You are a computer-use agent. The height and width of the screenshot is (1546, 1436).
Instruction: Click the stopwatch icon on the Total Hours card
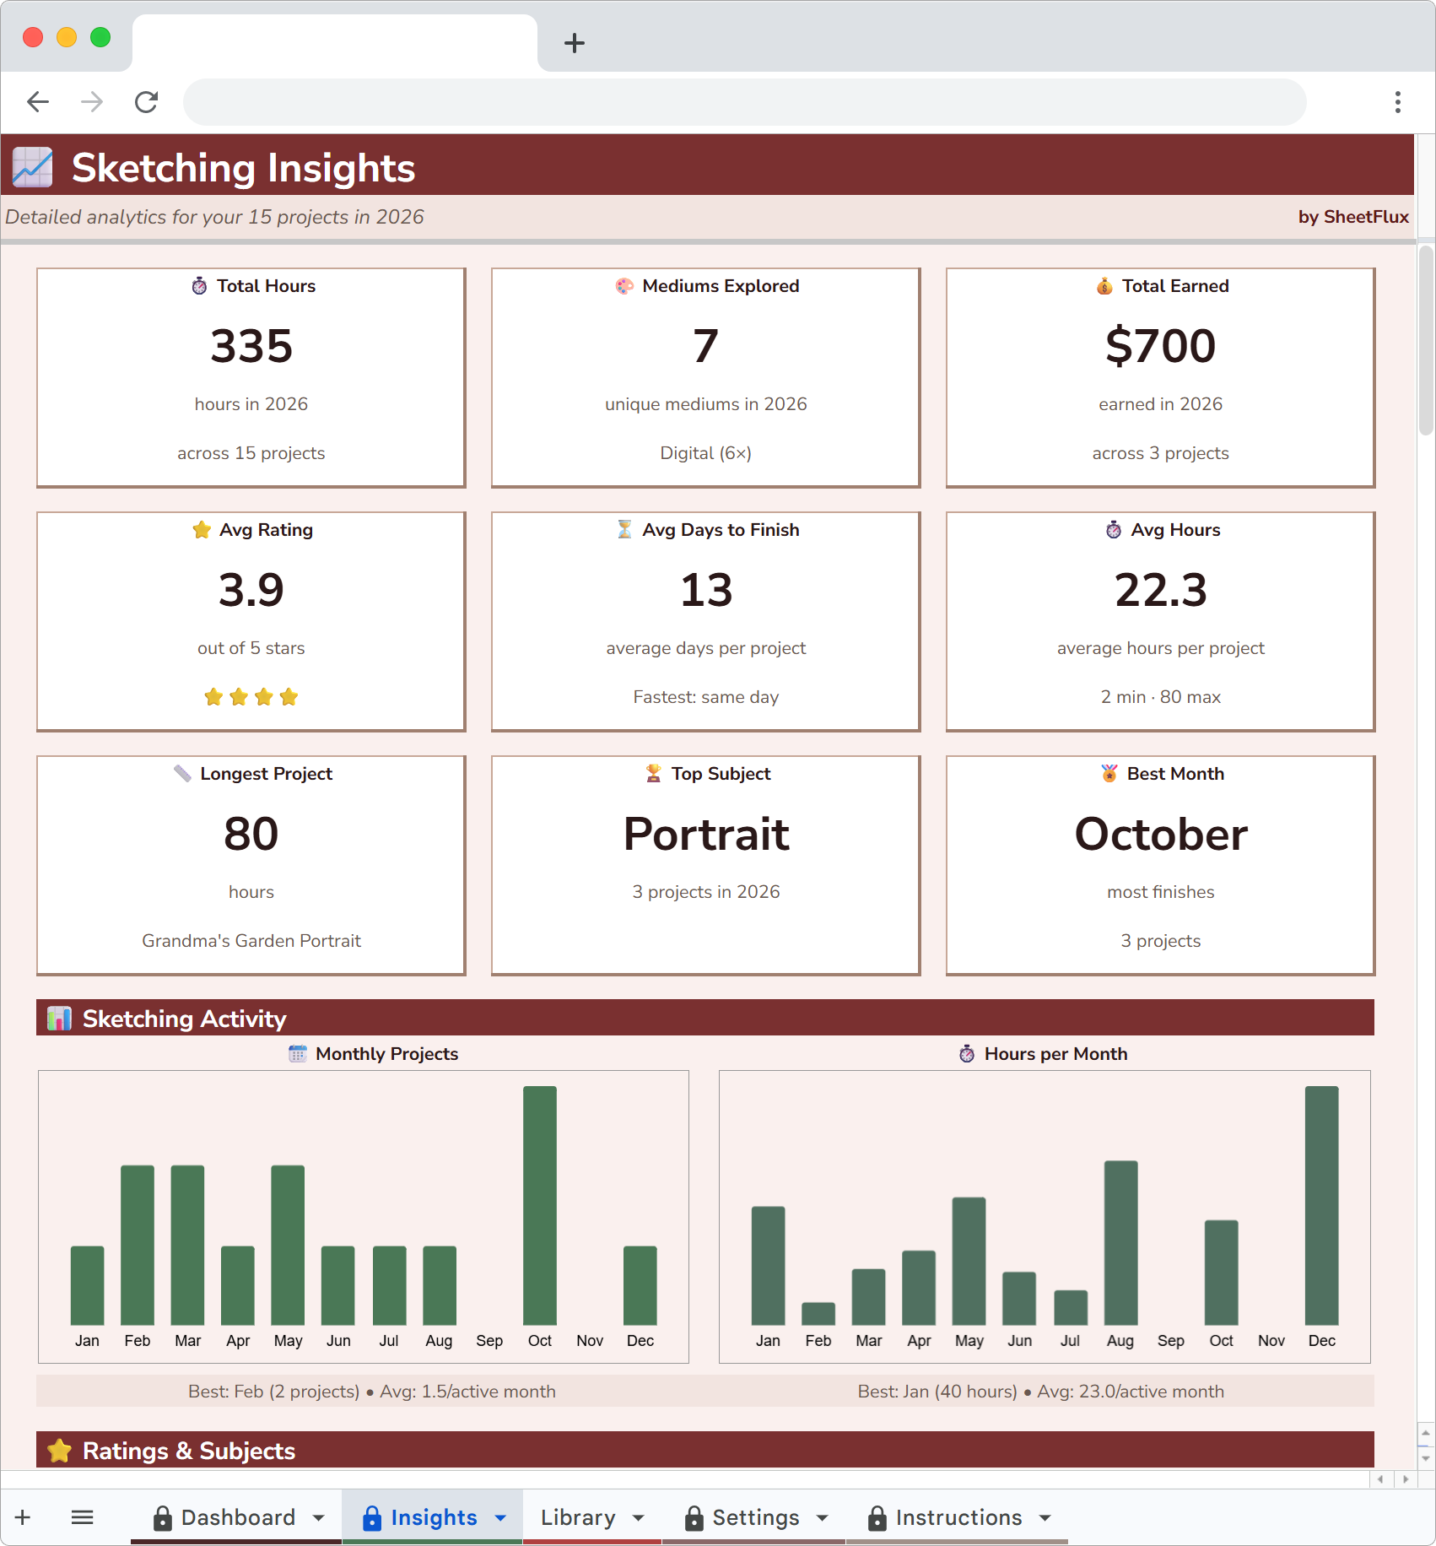[x=199, y=286]
